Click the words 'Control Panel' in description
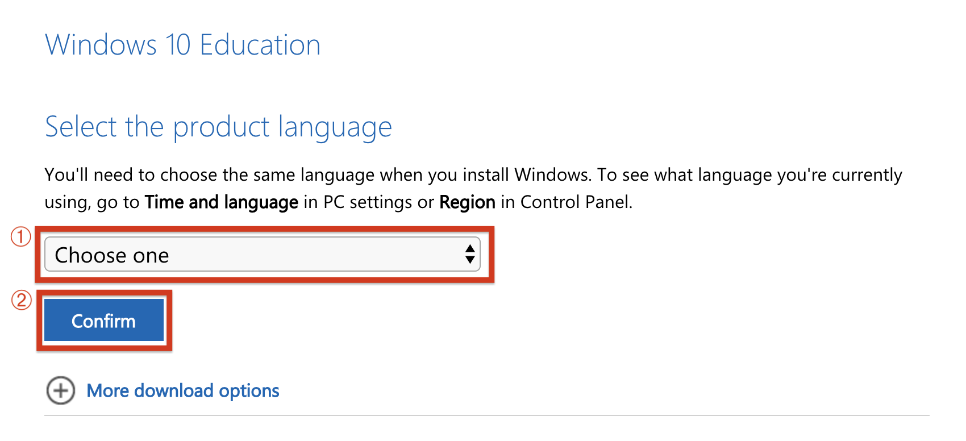The image size is (966, 441). point(575,202)
